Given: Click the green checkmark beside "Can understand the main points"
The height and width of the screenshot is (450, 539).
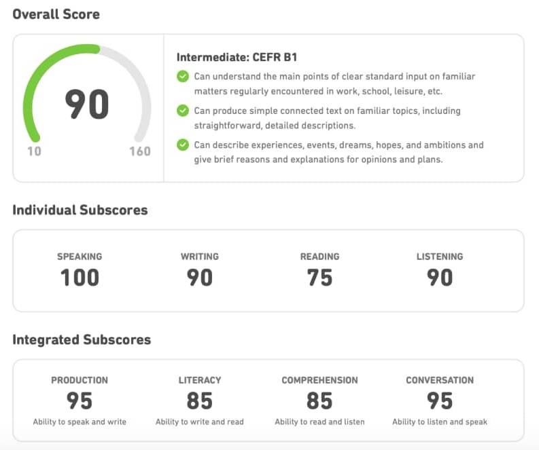Looking at the screenshot, I should click(182, 77).
